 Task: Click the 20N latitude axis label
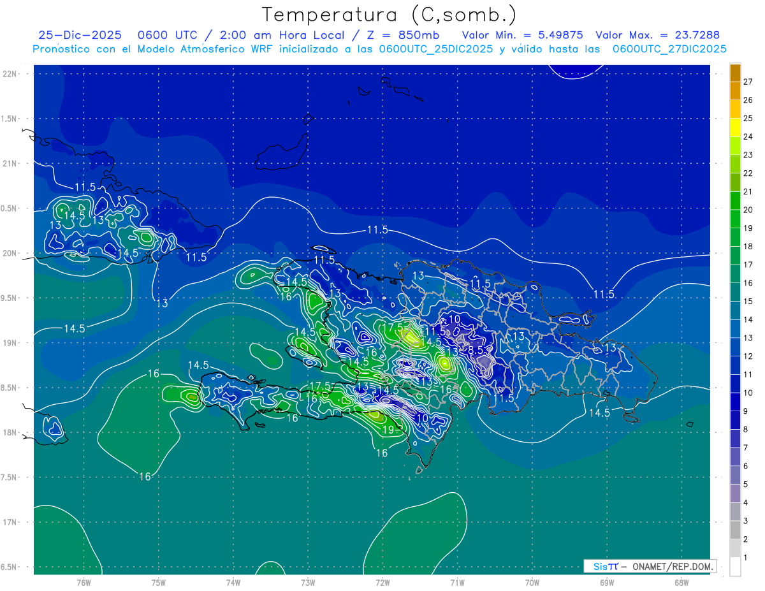coord(11,253)
